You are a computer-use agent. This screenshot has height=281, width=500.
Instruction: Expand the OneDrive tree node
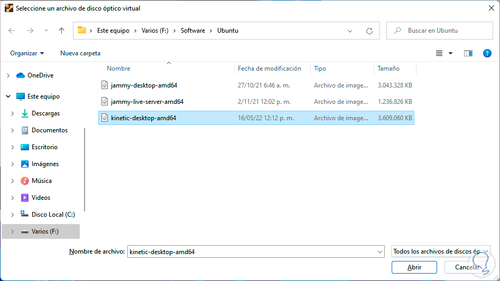pyautogui.click(x=8, y=75)
